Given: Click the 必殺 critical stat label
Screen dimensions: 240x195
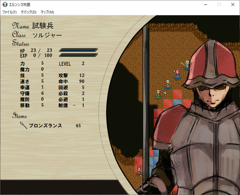Looking at the screenshot, I should tap(63, 93).
